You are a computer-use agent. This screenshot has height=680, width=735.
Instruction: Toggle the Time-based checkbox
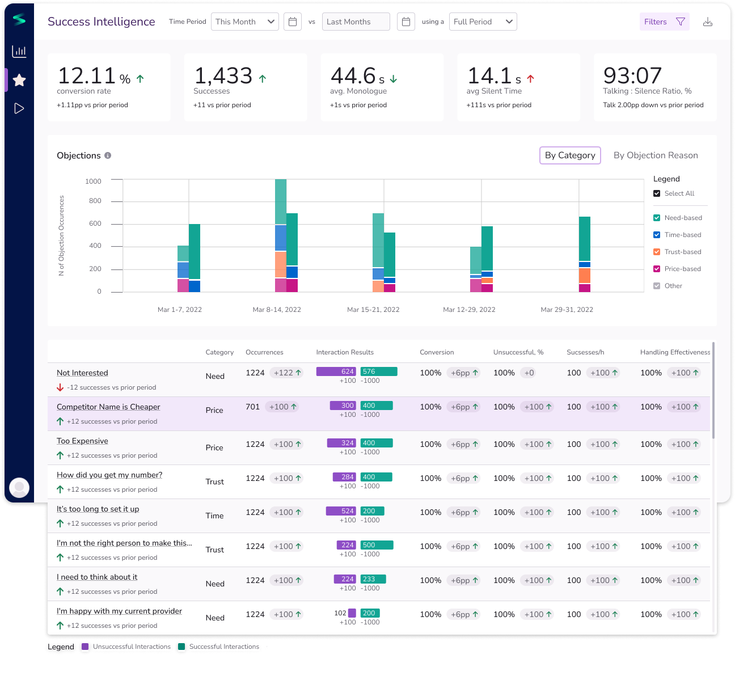point(657,235)
